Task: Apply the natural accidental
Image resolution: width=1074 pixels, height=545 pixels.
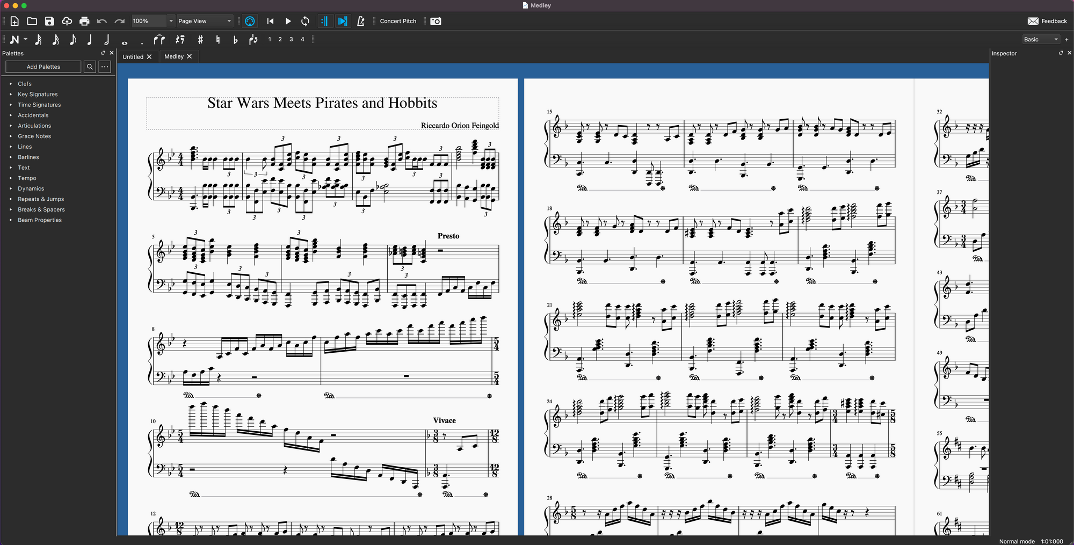Action: click(217, 39)
